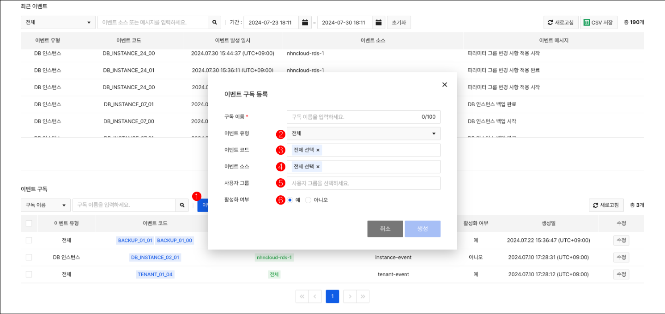Toggle the select-all checkbox in subscription table header
The height and width of the screenshot is (314, 665).
tap(29, 223)
